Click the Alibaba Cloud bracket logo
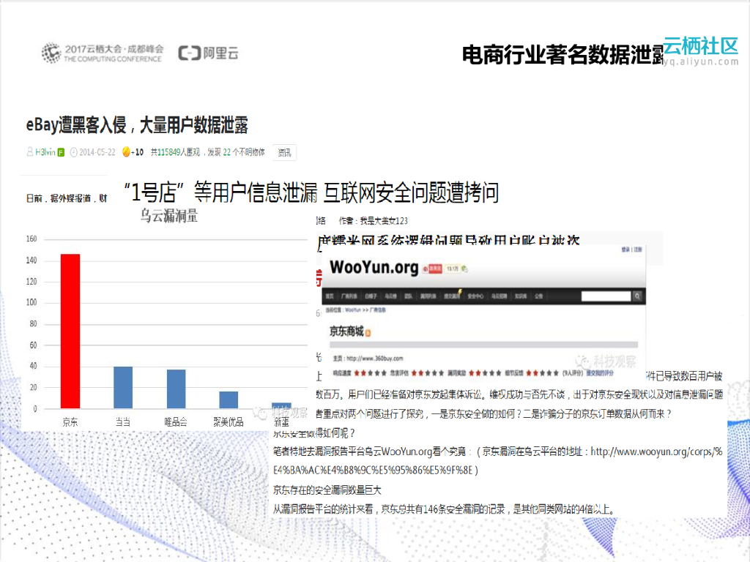 coord(190,53)
